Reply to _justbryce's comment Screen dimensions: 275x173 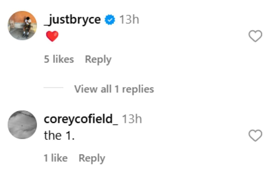pyautogui.click(x=98, y=59)
